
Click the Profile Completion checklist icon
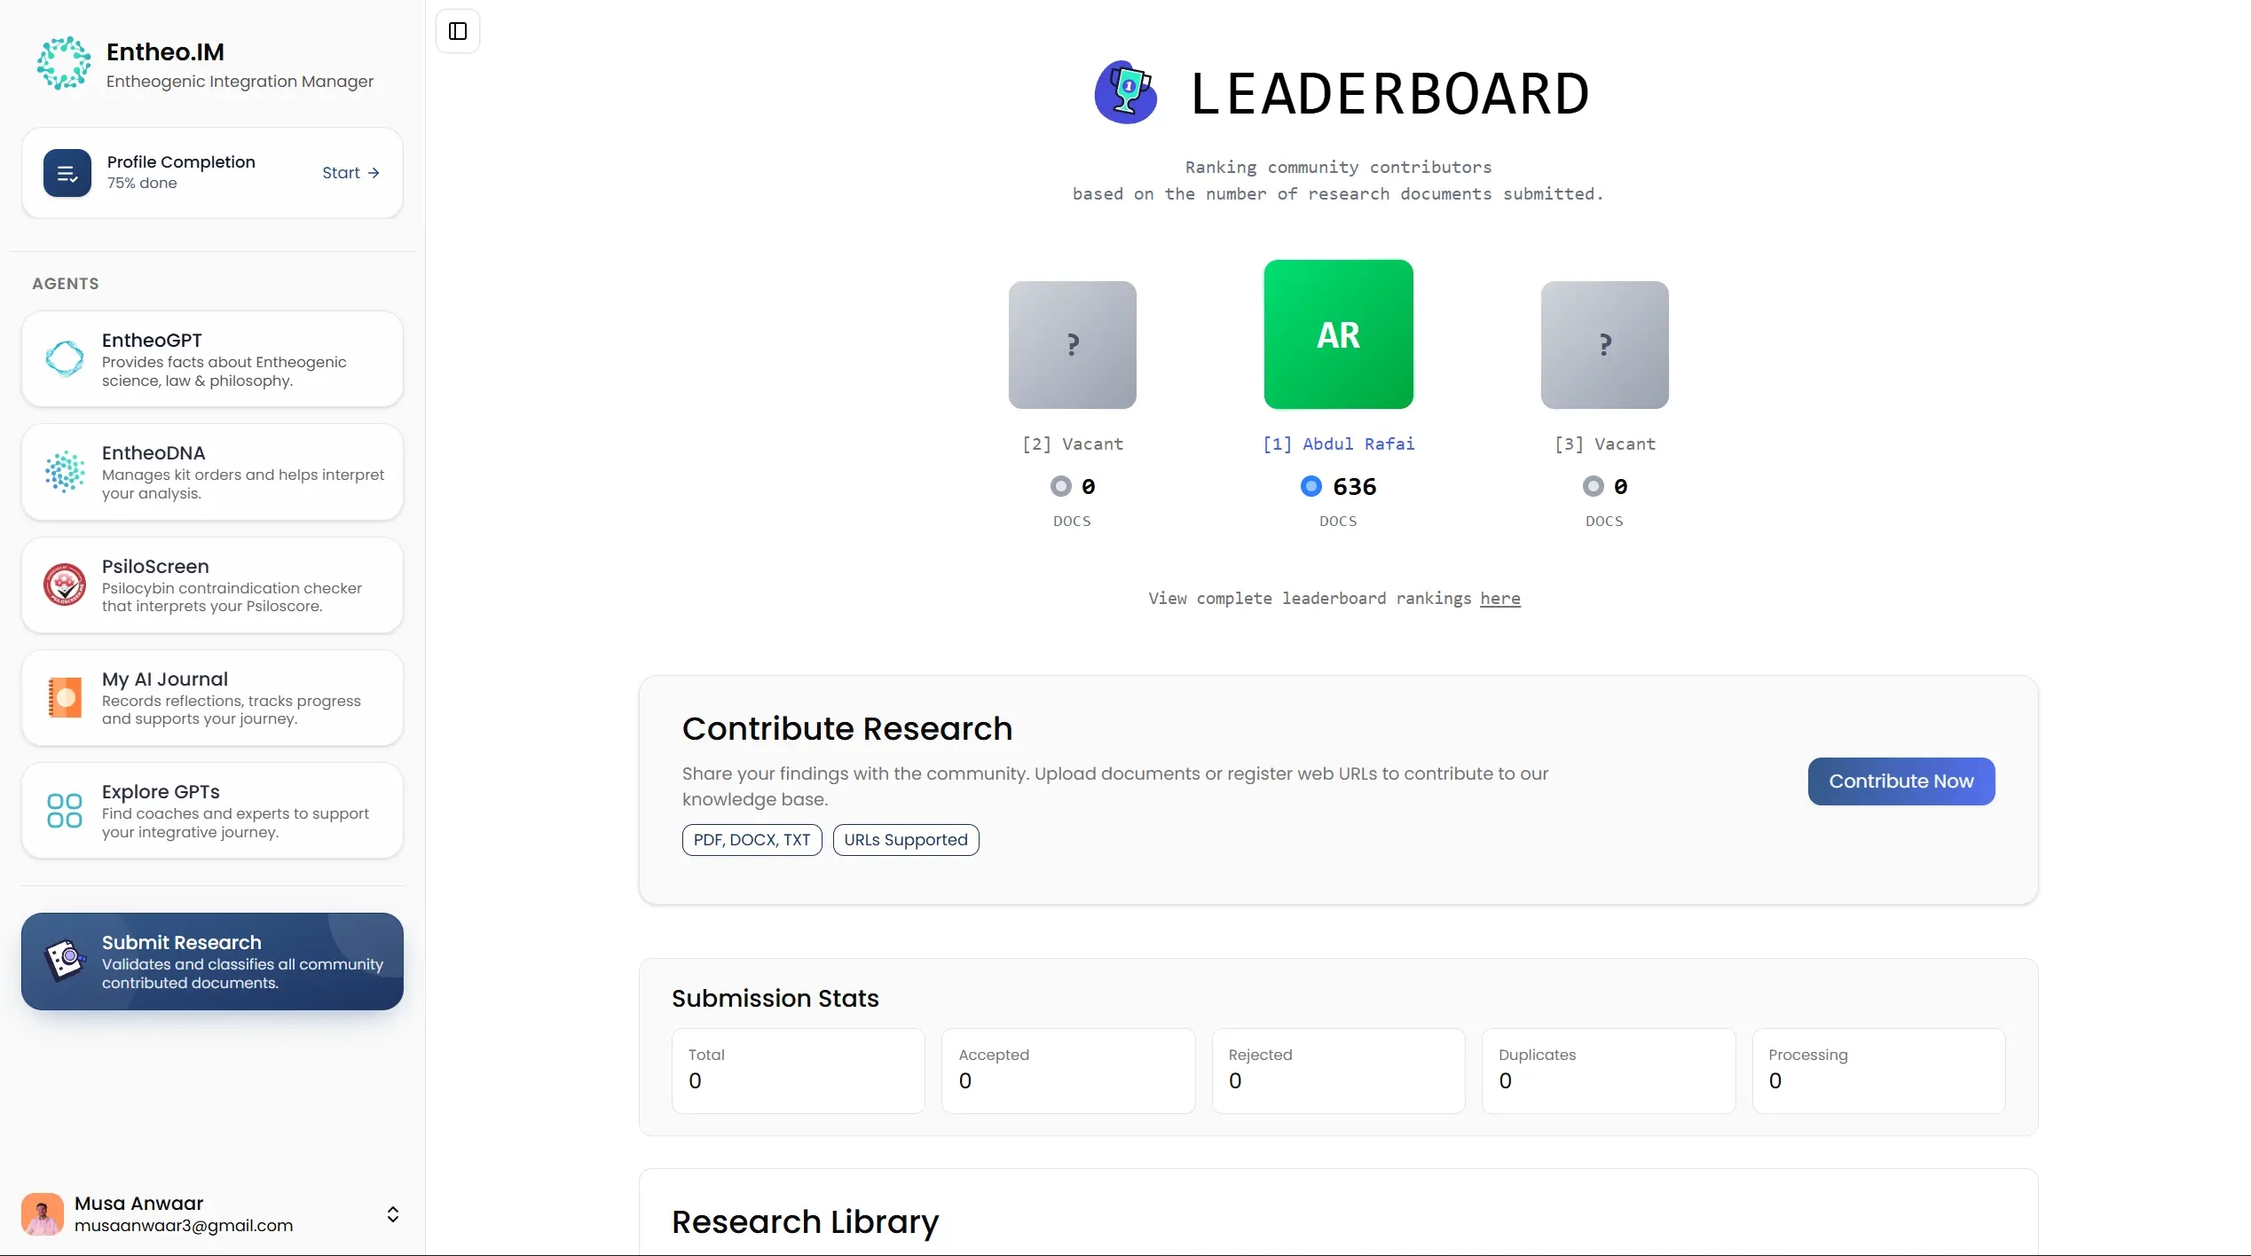pyautogui.click(x=67, y=173)
